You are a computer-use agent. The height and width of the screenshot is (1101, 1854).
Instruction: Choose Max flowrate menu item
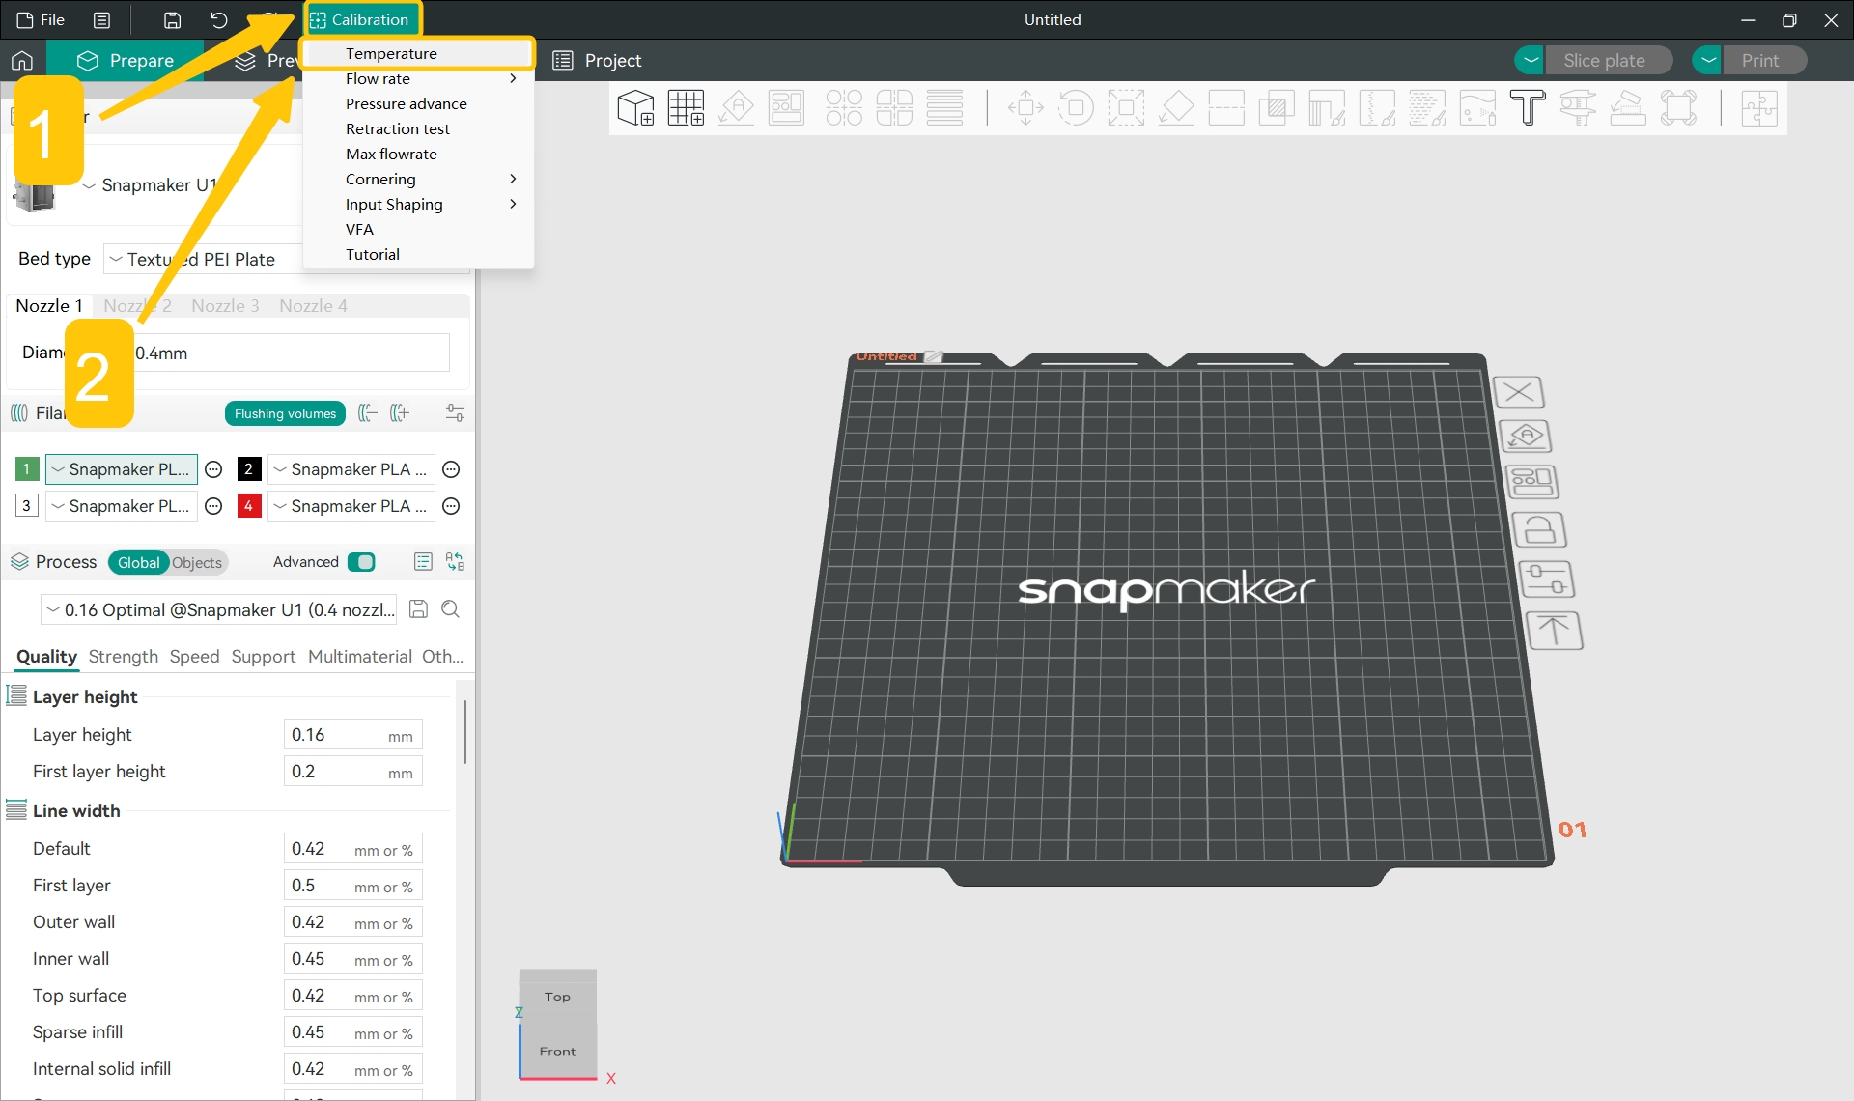tap(418, 155)
